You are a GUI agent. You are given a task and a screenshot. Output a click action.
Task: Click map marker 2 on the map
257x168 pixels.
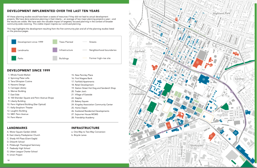[149, 126]
